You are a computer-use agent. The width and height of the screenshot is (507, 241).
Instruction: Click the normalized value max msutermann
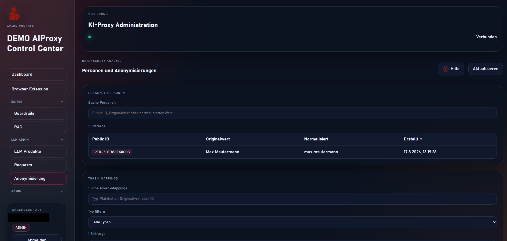coord(321,152)
